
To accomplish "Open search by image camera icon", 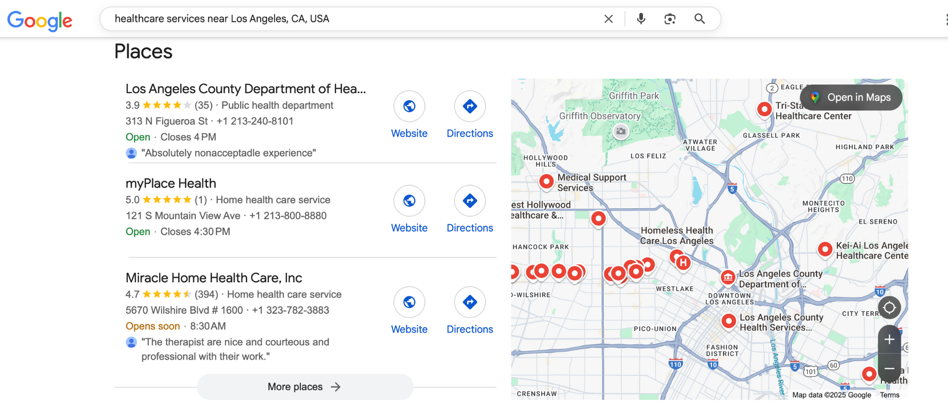I will (670, 19).
